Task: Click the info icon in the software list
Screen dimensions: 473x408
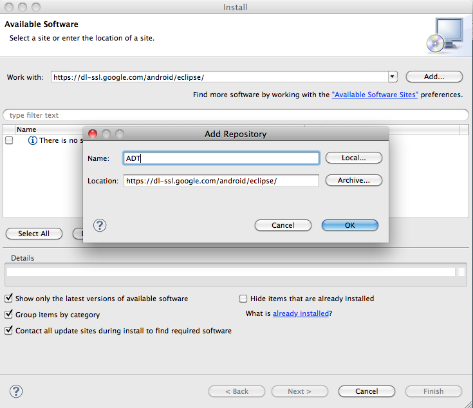Action: (x=33, y=140)
